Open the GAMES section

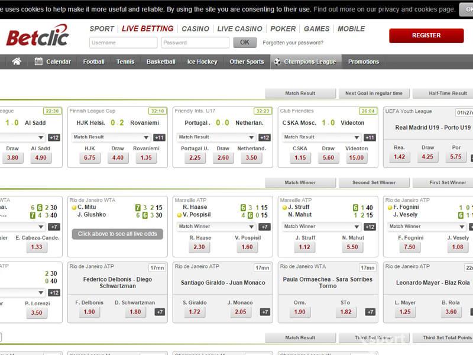click(316, 28)
